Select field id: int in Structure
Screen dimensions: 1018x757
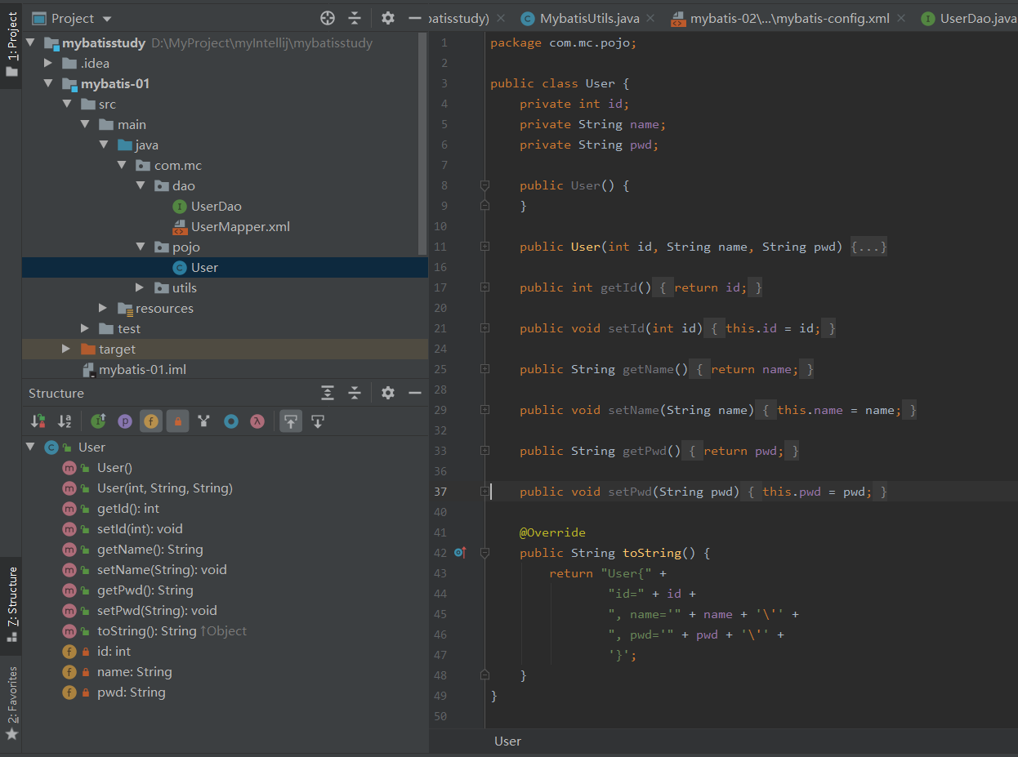114,652
